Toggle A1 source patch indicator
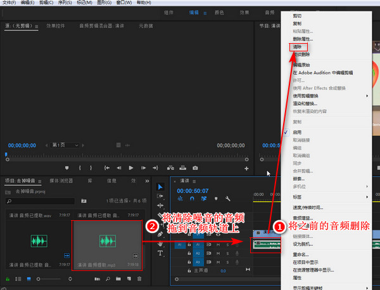 pos(180,244)
